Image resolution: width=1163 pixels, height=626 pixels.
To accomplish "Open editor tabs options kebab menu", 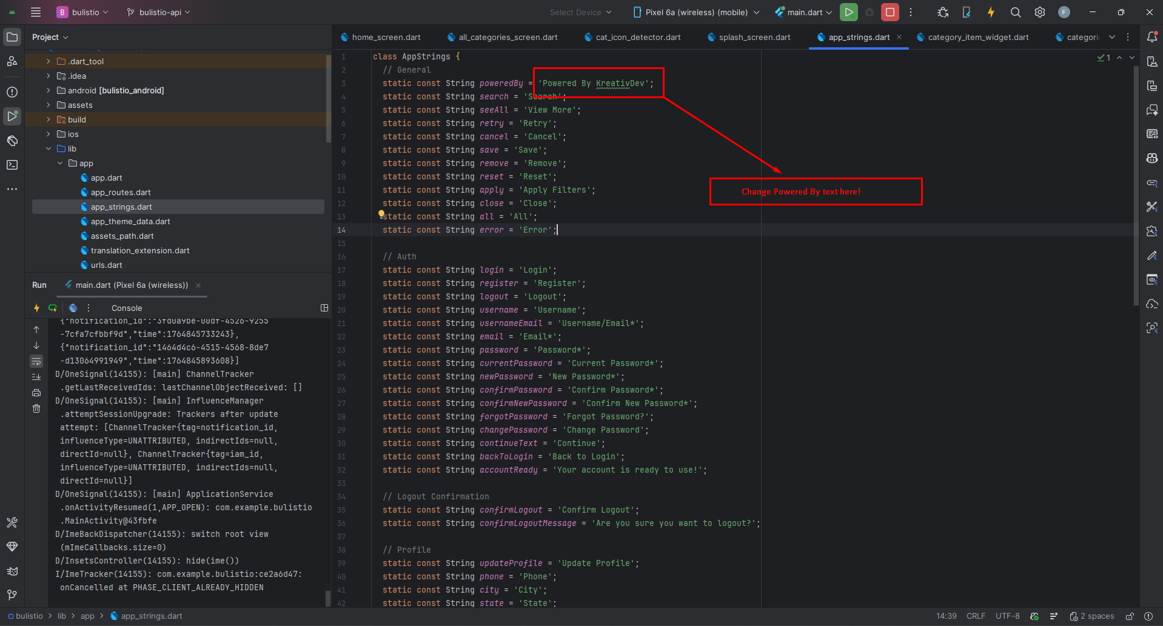I will click(x=1128, y=37).
